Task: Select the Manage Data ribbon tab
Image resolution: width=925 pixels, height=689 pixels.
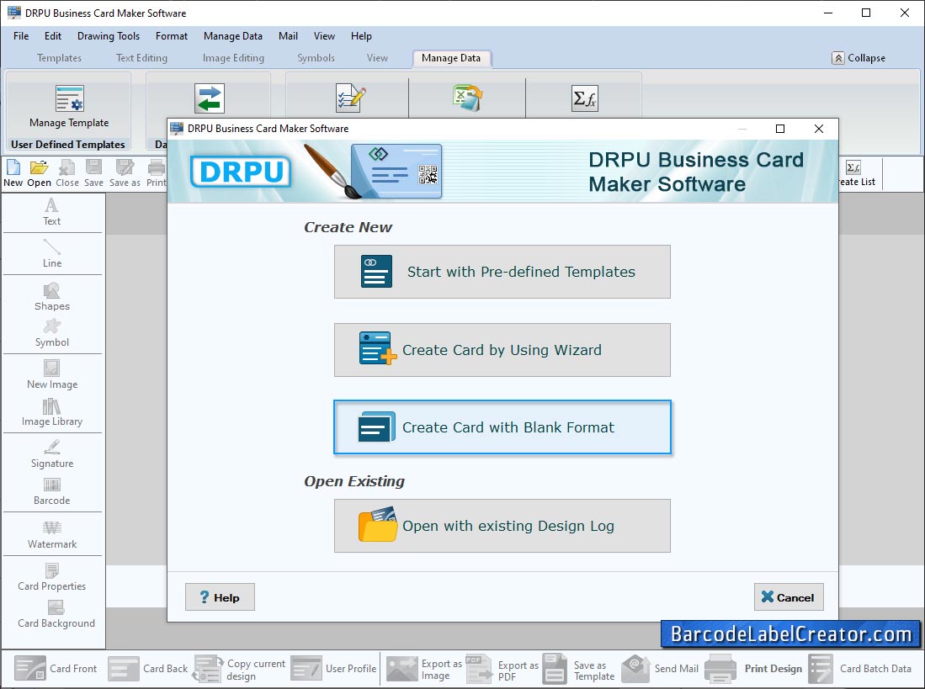Action: (451, 58)
